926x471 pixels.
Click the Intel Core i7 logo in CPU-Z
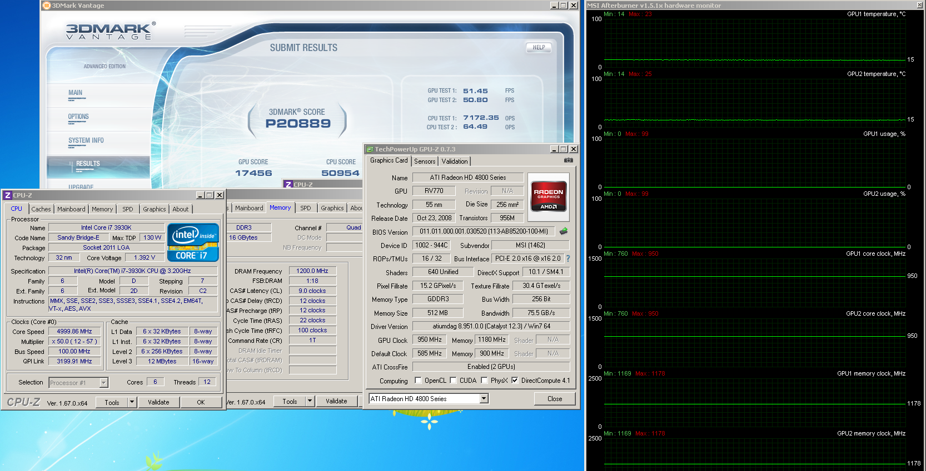point(193,242)
